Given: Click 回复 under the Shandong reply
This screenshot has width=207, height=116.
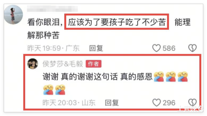Looking at the screenshot, I should click(112, 103).
